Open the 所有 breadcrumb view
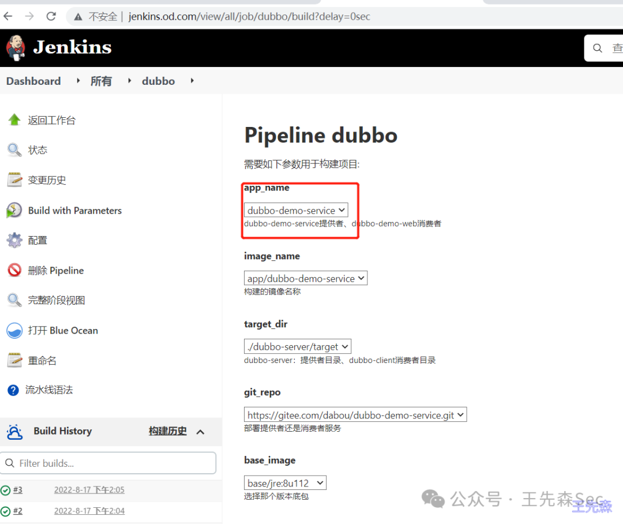Image resolution: width=623 pixels, height=524 pixels. [102, 81]
